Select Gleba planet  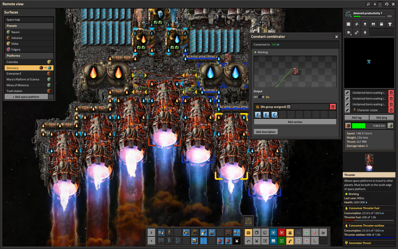pyautogui.click(x=29, y=44)
